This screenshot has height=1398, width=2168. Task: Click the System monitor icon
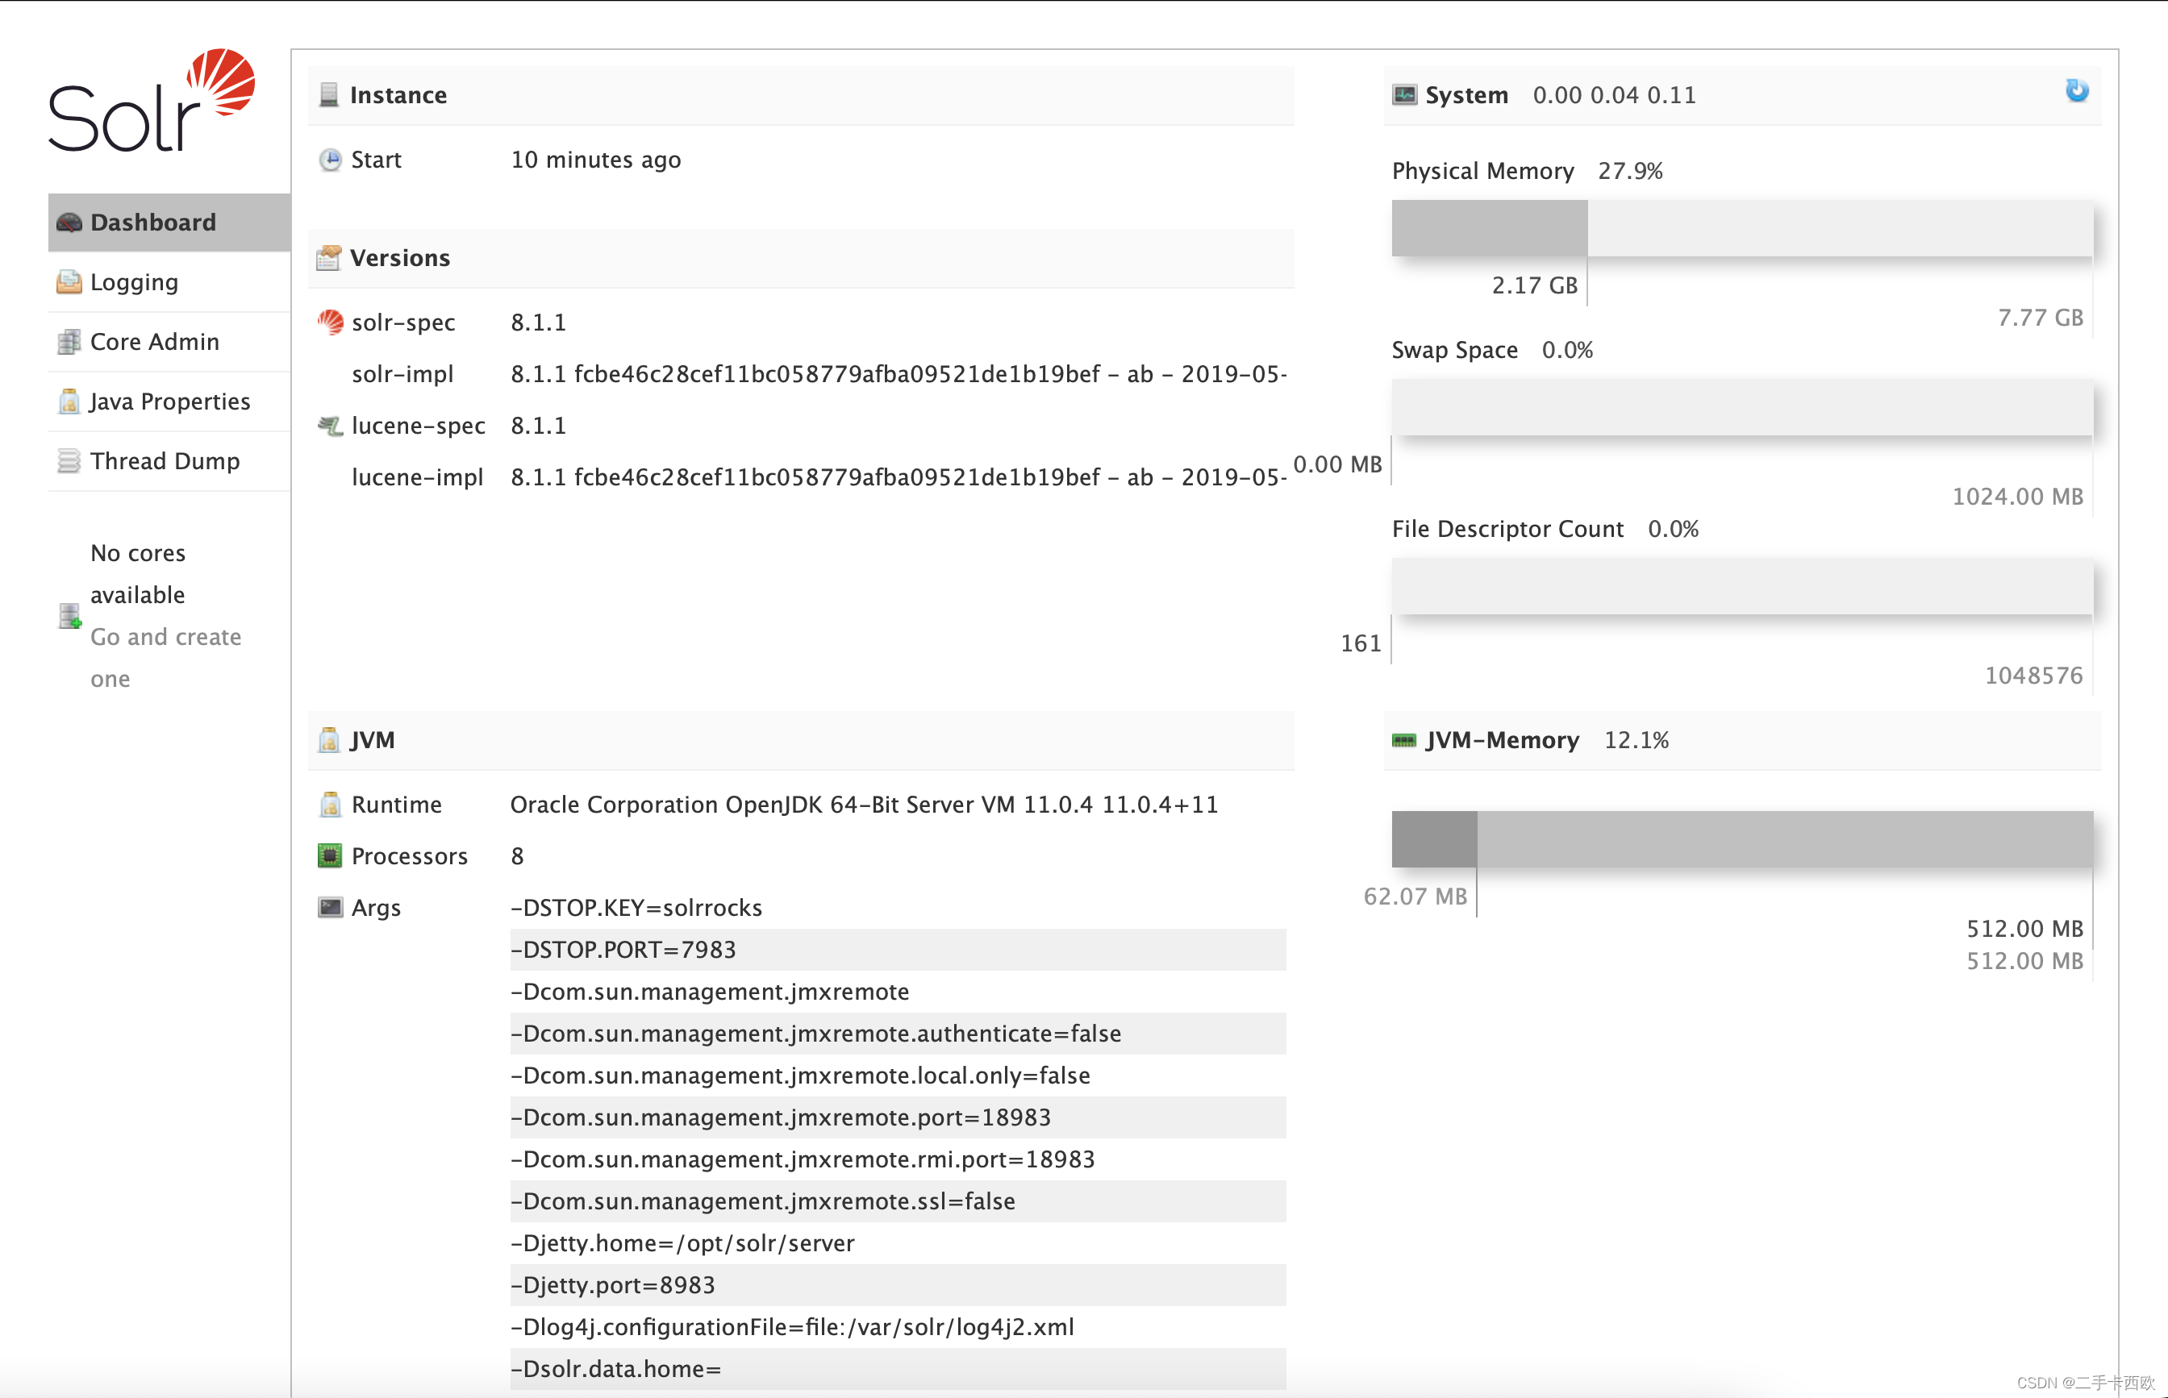(x=1404, y=94)
